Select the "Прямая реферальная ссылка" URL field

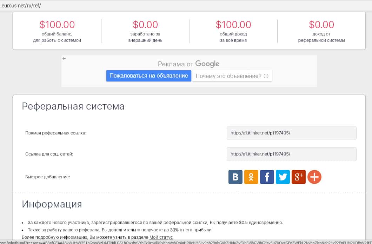point(291,133)
